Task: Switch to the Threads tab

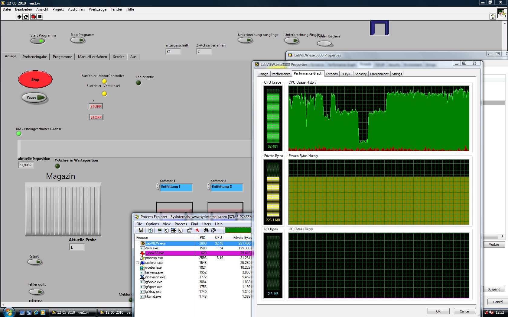Action: (331, 74)
